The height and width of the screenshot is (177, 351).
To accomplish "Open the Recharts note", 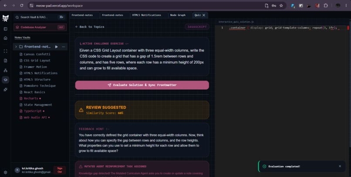I will coord(30,99).
